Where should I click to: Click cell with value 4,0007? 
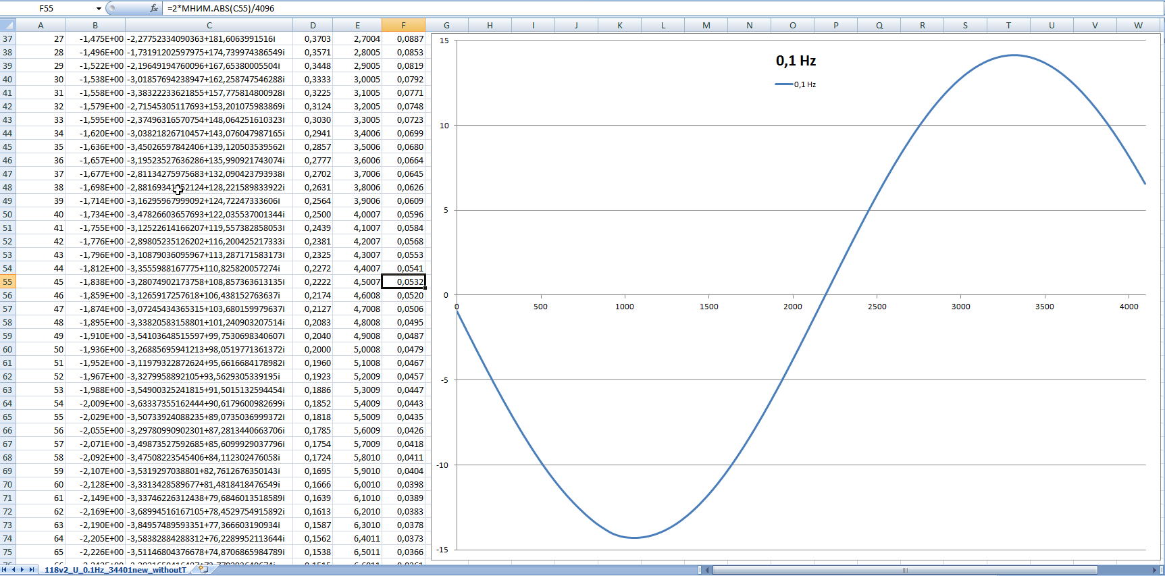(x=357, y=214)
